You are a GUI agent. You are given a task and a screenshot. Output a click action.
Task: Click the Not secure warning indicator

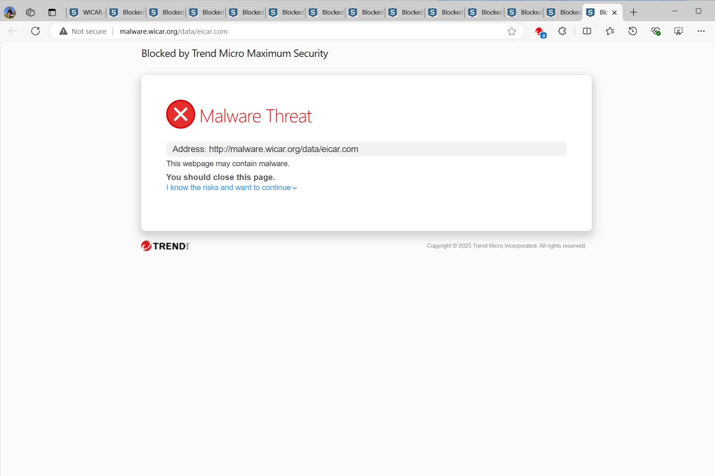coord(83,31)
